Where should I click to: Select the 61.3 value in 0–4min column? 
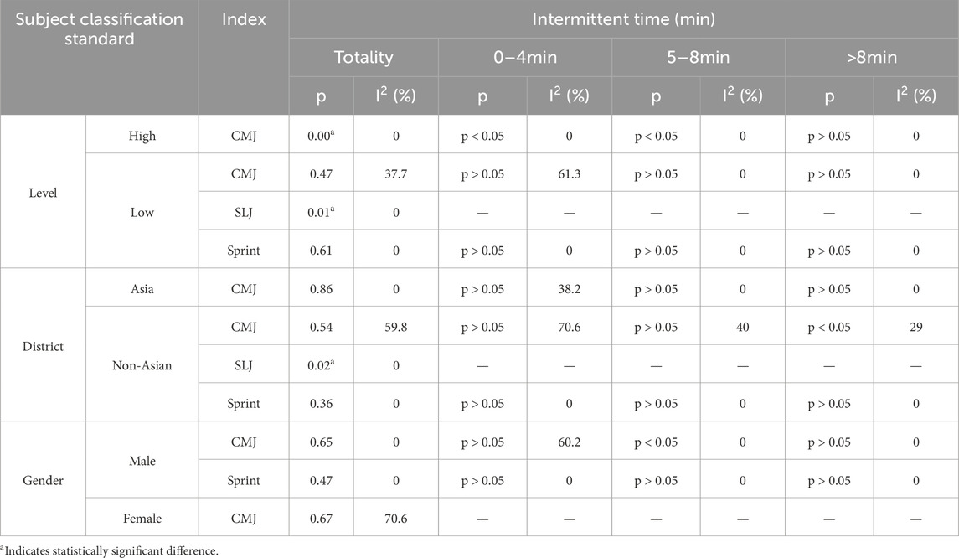point(570,173)
